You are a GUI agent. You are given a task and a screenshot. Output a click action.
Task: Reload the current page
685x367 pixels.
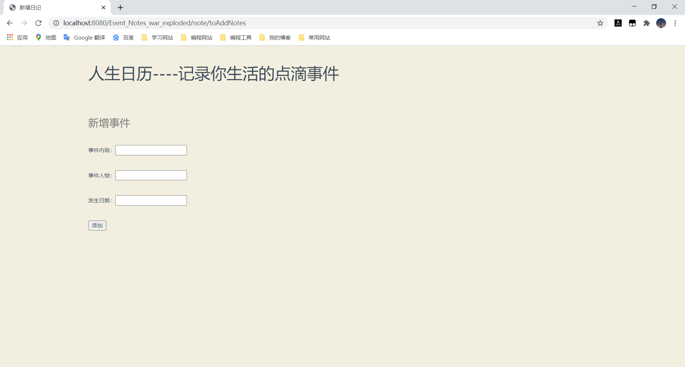[x=39, y=23]
